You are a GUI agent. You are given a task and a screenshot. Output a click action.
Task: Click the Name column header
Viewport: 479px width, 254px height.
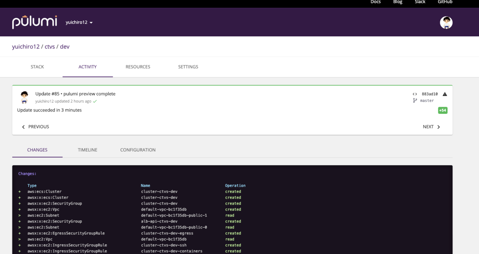coord(145,186)
